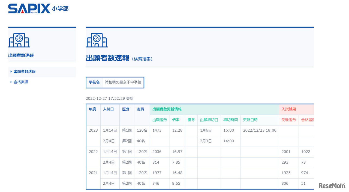Click the 定員 column header
The image size is (349, 192).
[140, 109]
